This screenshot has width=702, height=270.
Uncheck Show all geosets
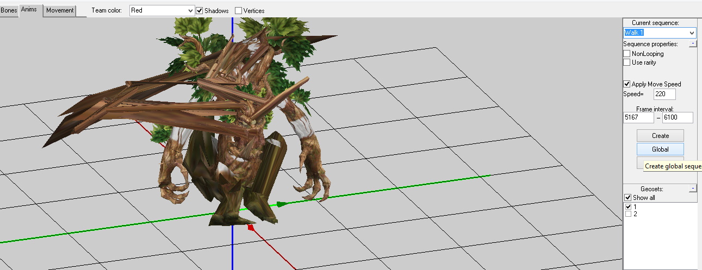[628, 198]
